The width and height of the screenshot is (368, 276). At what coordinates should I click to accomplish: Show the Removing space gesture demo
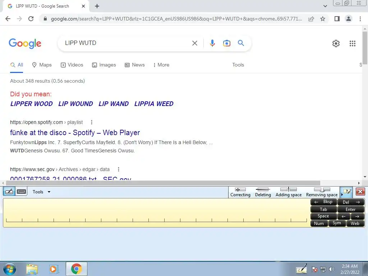coord(322,192)
